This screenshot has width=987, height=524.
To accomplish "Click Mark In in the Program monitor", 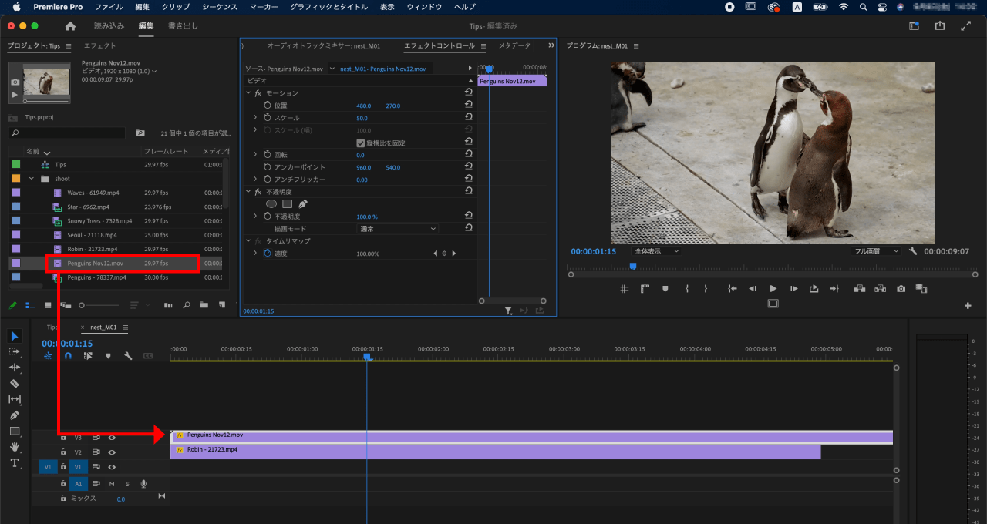I will [686, 289].
